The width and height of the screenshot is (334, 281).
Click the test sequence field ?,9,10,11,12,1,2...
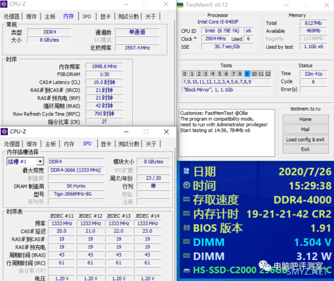point(226,82)
